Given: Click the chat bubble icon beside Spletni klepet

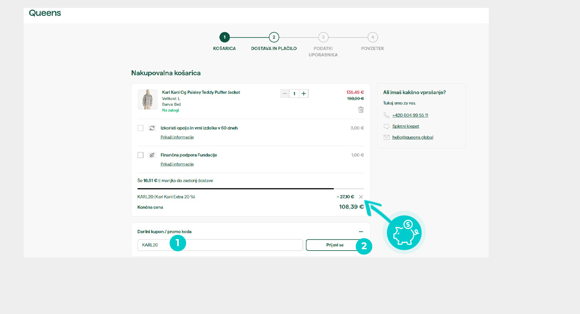Looking at the screenshot, I should [386, 126].
